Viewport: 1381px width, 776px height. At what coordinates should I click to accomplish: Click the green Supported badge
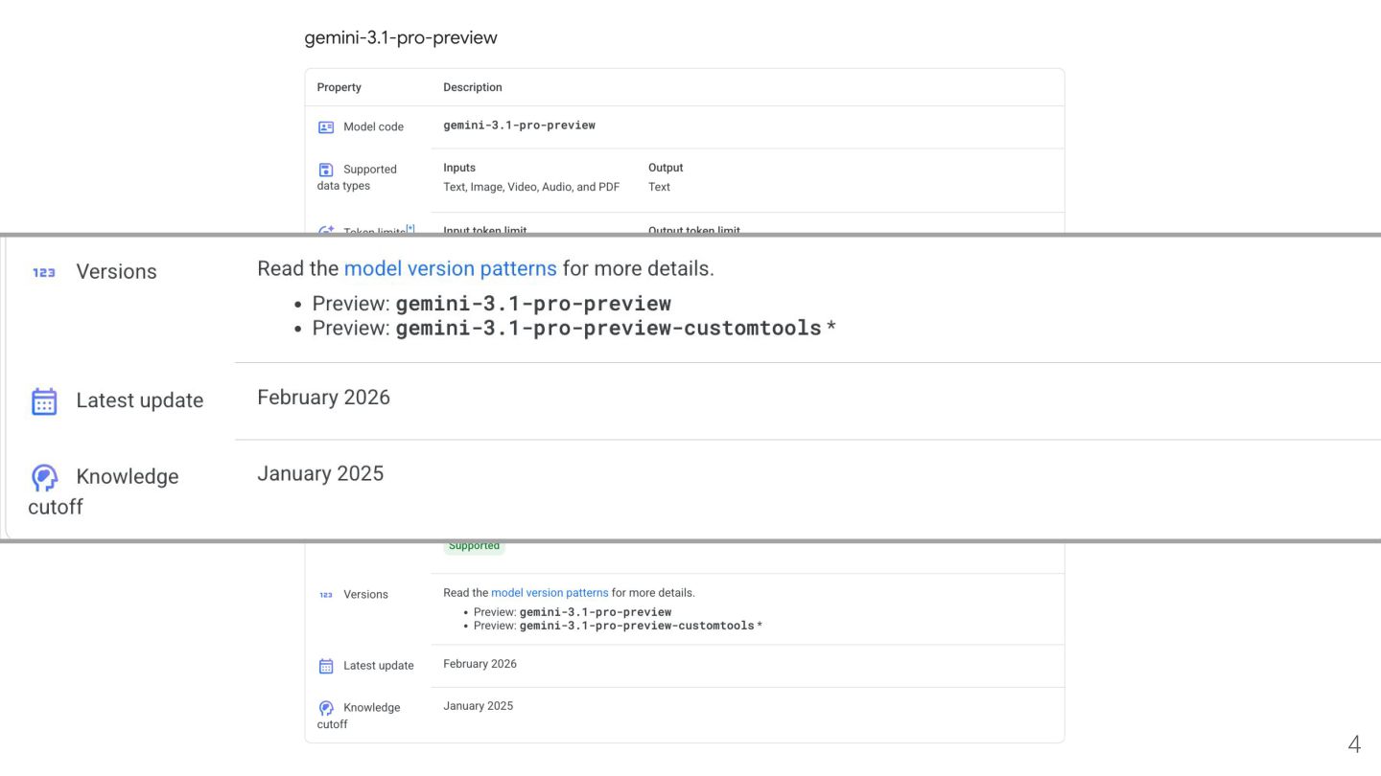(474, 546)
